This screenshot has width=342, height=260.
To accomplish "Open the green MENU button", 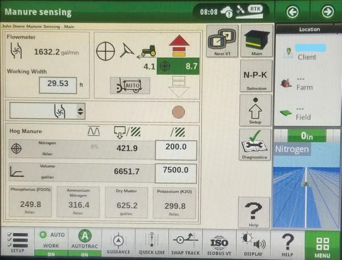I will (323, 245).
